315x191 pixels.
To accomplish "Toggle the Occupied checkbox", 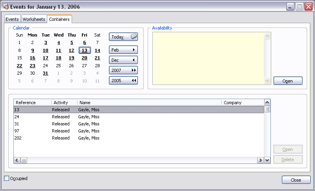I will point(6,178).
